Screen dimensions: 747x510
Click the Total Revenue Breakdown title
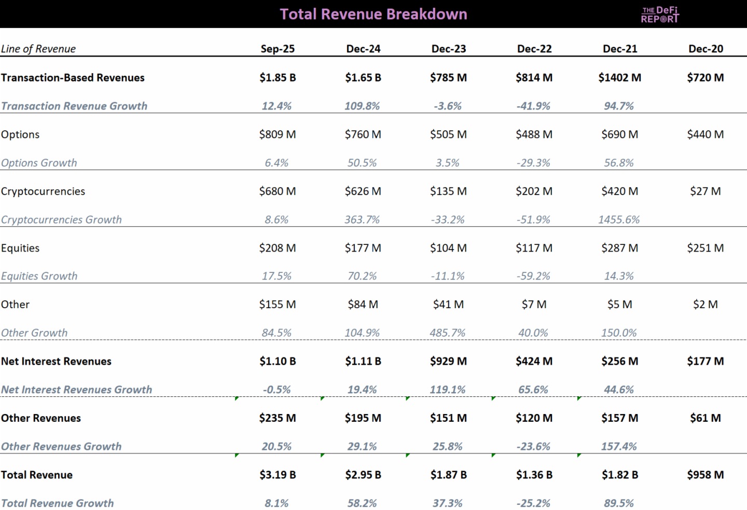point(373,14)
